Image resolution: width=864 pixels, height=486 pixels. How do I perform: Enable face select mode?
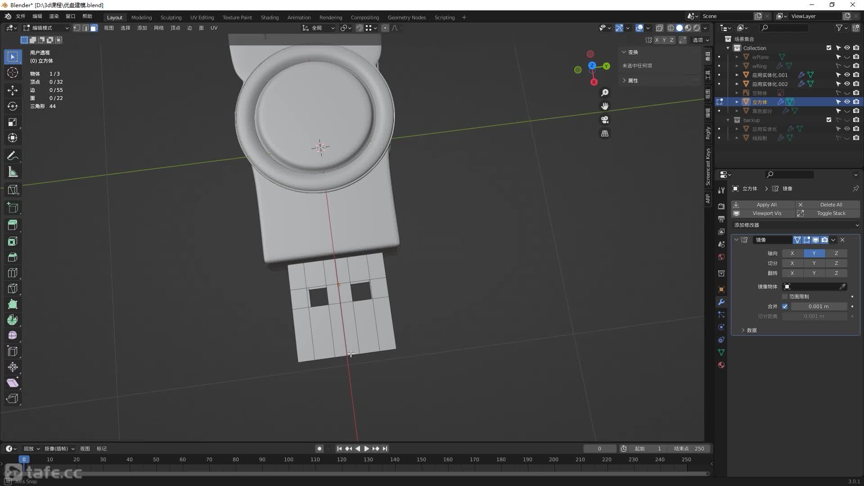click(94, 28)
